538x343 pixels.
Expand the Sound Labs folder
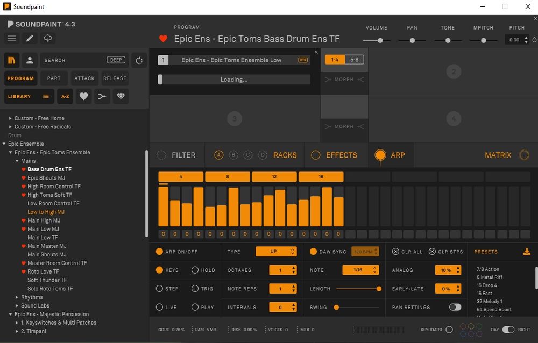pyautogui.click(x=17, y=306)
